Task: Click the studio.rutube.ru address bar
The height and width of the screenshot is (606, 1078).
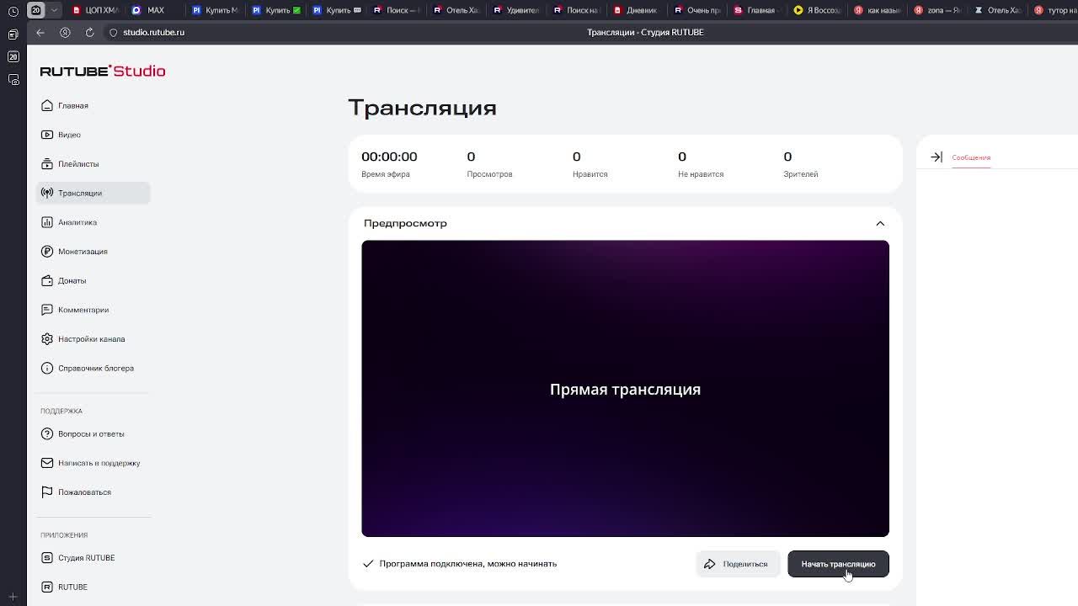Action: coord(153,32)
